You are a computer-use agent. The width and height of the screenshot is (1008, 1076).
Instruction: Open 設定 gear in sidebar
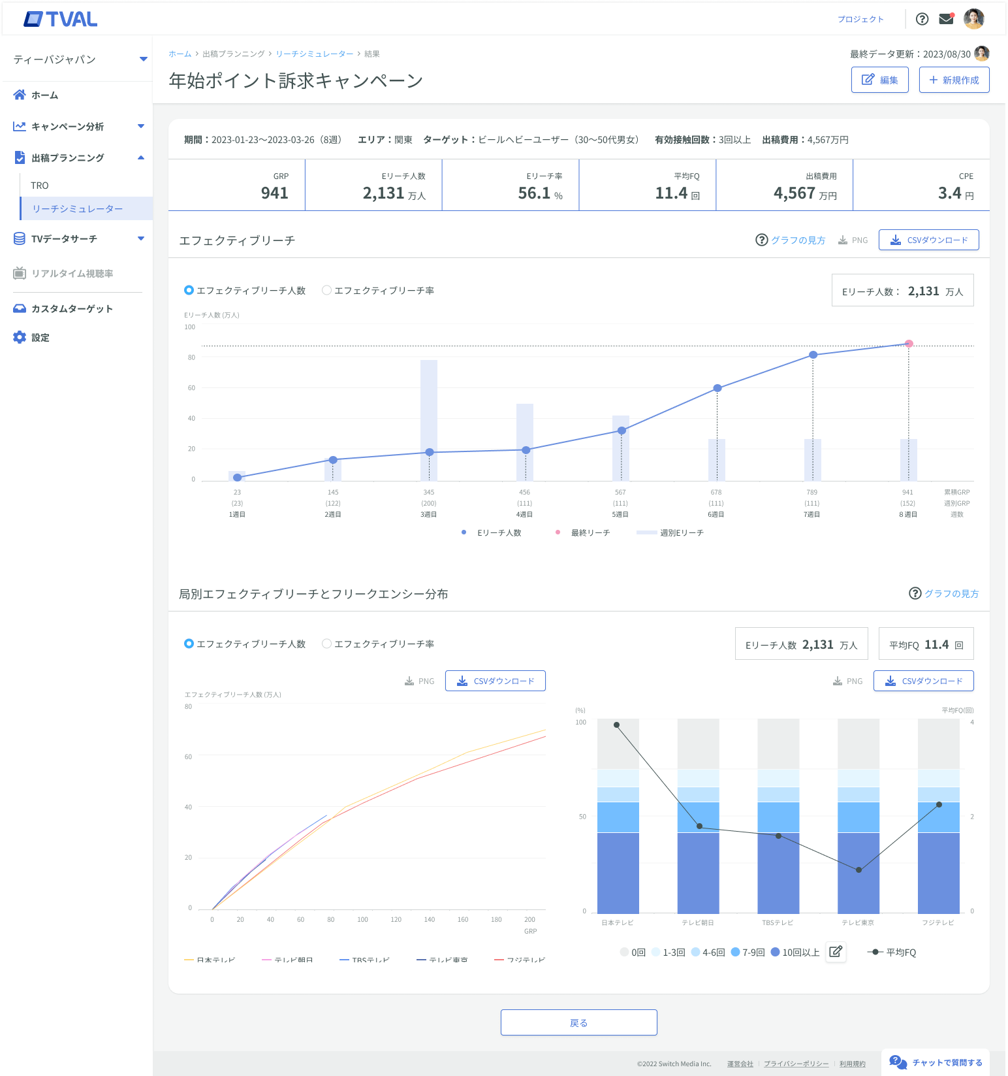pos(20,337)
